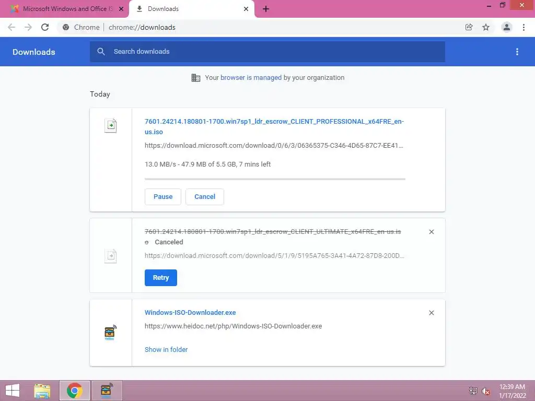Open the Windows-ISO-Downloader.exe file link
Viewport: 535px width, 401px height.
[190, 313]
